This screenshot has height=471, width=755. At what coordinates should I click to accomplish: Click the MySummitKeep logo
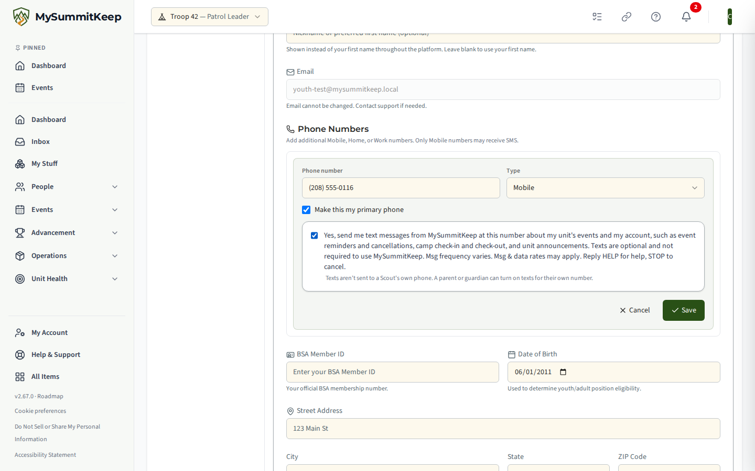(x=67, y=17)
